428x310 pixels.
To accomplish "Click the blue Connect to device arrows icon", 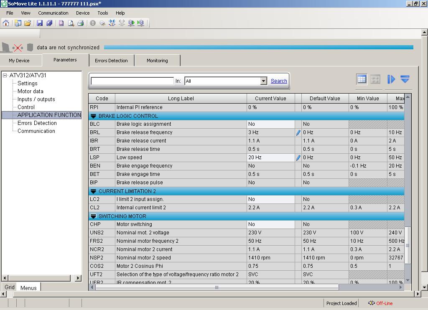I will tap(112, 23).
